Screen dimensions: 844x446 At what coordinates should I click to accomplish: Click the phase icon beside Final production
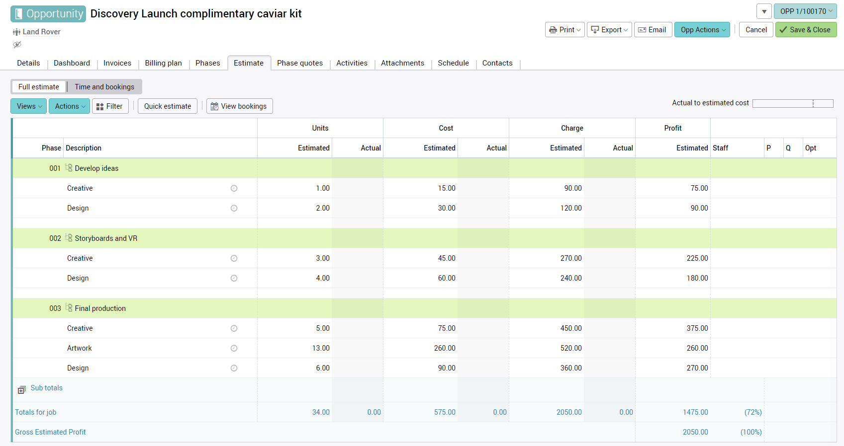69,308
